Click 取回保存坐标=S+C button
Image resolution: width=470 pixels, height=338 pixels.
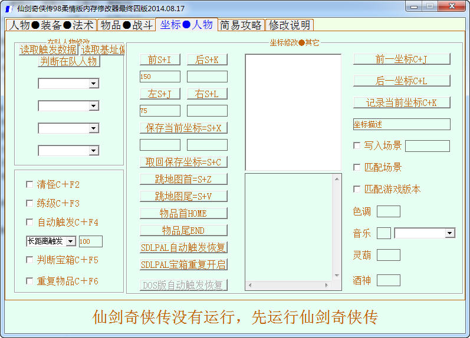[x=183, y=162]
